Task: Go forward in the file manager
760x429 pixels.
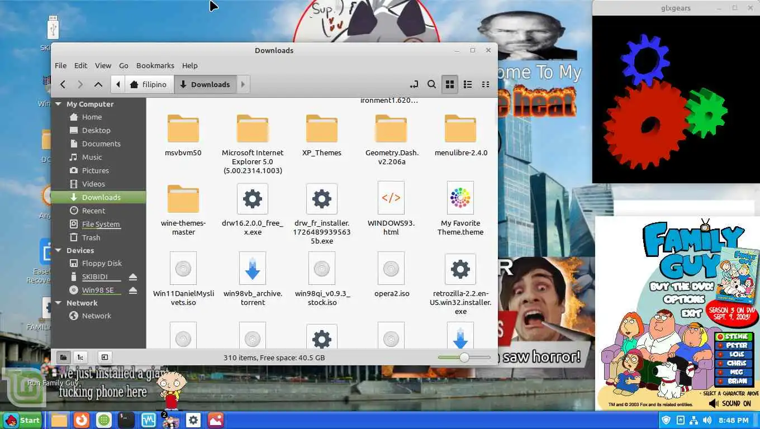Action: [80, 84]
